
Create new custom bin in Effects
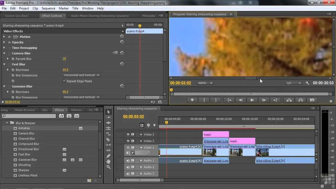point(89,180)
